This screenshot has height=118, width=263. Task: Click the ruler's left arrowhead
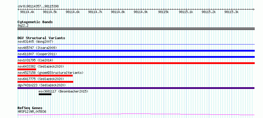click(18, 9)
